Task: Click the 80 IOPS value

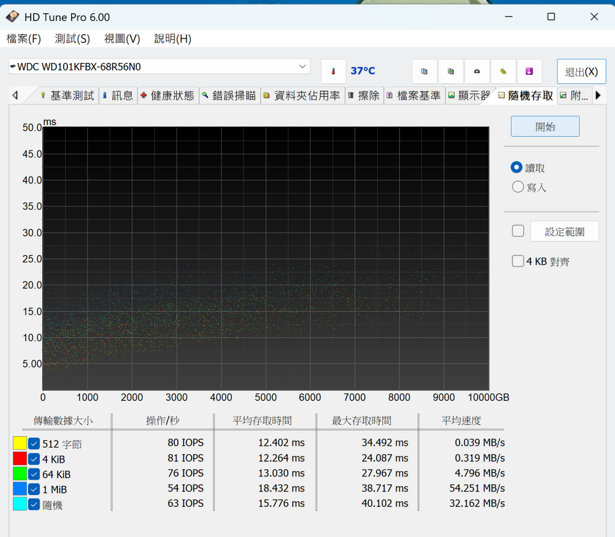Action: [x=186, y=443]
